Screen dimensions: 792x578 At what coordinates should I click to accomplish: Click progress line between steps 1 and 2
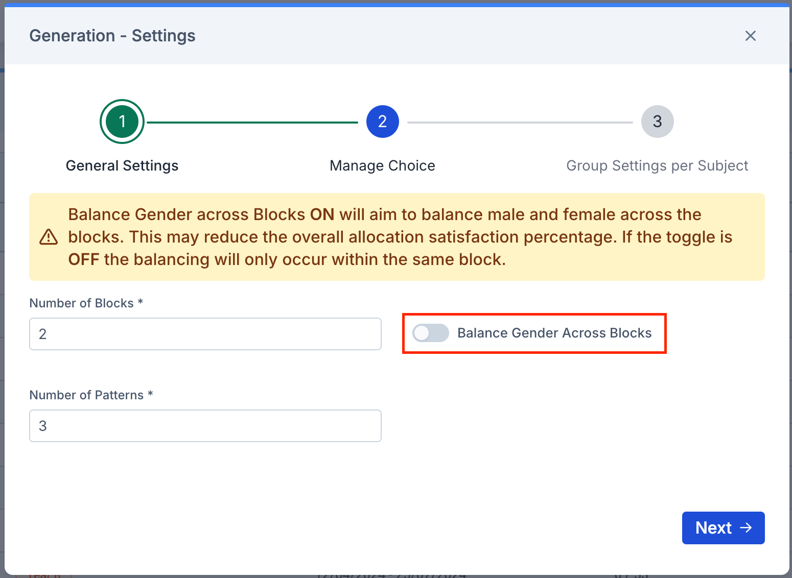tap(252, 123)
